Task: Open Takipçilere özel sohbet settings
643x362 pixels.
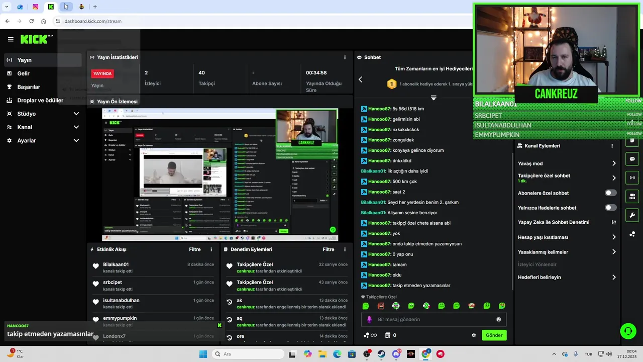Action: pos(567,178)
